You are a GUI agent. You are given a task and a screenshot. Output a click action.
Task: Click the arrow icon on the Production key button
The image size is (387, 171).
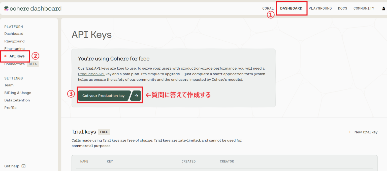(x=136, y=96)
